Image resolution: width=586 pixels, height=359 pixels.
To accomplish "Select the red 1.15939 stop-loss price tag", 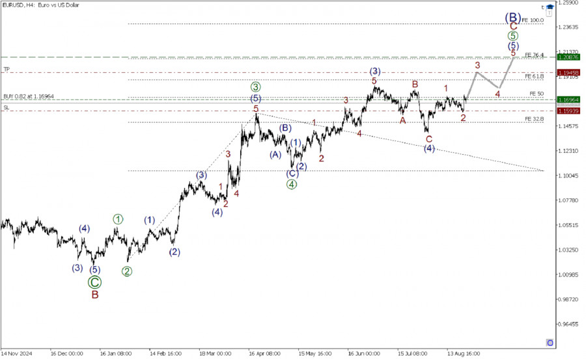I will pyautogui.click(x=568, y=111).
